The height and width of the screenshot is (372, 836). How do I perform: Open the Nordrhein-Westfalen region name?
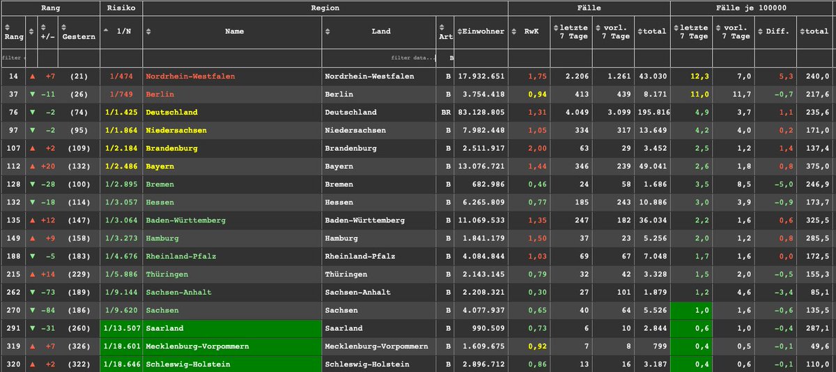190,76
